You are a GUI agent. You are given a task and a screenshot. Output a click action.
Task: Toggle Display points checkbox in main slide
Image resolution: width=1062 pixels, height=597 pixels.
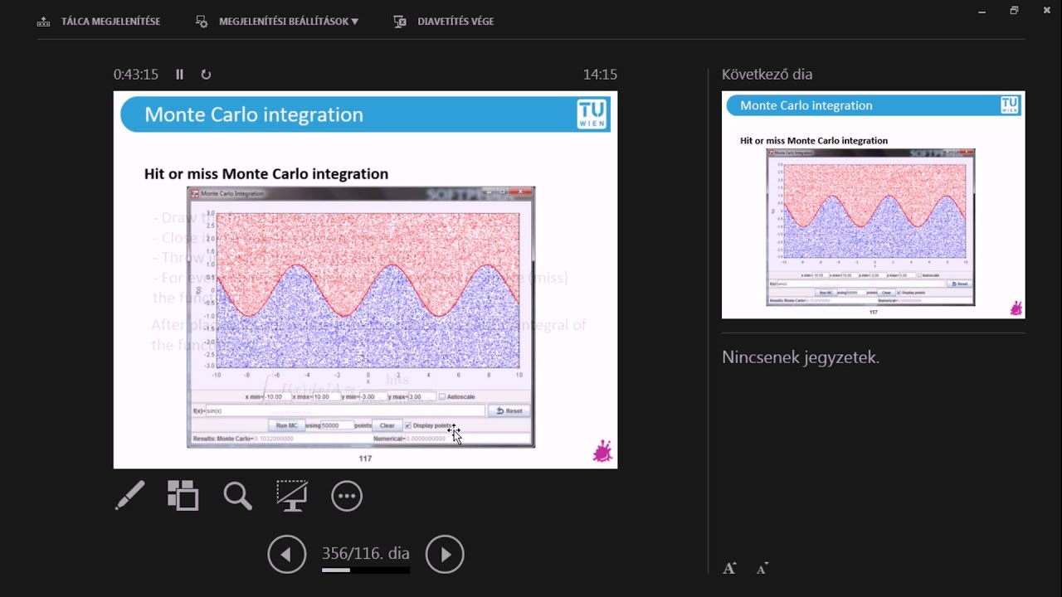coord(407,425)
